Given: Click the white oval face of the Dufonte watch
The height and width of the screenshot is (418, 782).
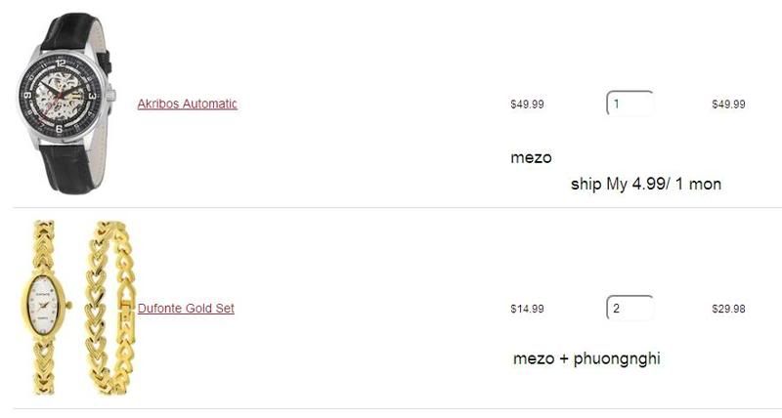Looking at the screenshot, I should click(45, 311).
